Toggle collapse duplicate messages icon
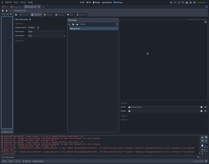The image size is (209, 164). tap(202, 141)
